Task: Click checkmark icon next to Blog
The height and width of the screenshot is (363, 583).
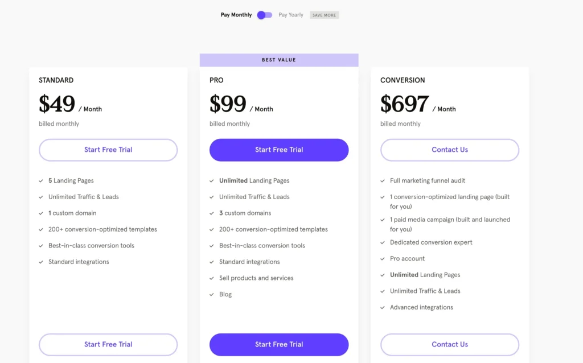Action: click(212, 295)
